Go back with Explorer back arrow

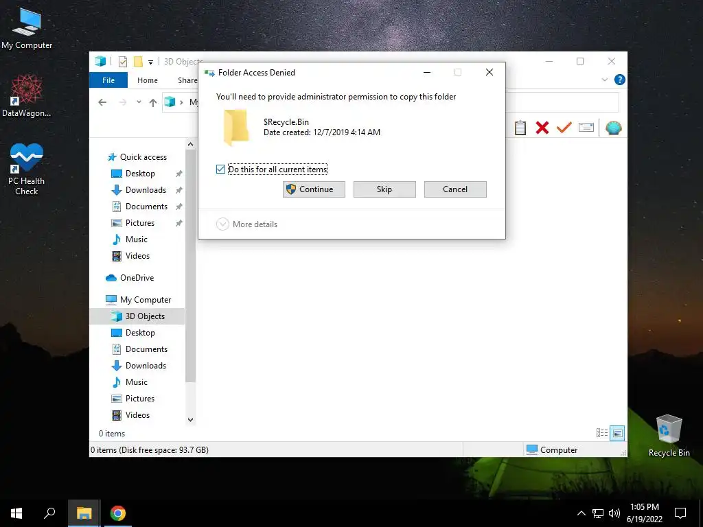[102, 102]
